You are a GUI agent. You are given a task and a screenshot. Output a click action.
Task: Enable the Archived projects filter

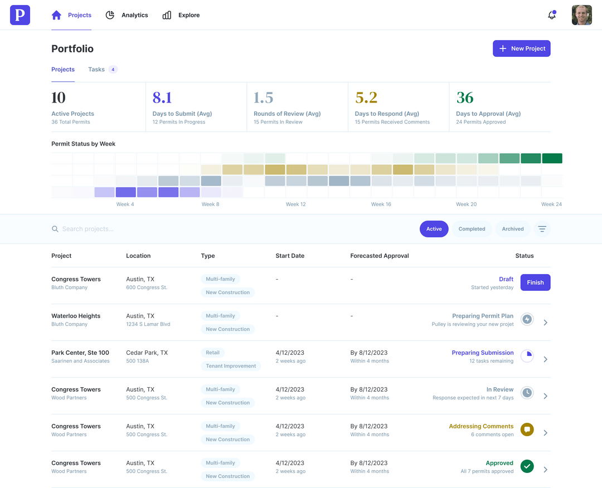512,228
